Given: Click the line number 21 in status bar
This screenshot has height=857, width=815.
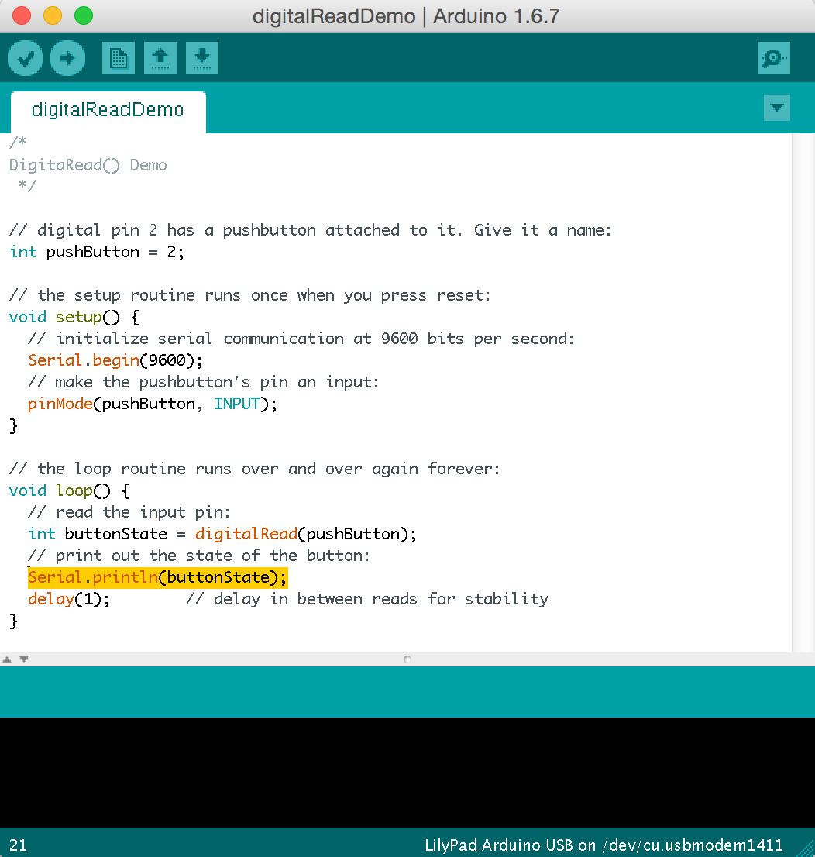Looking at the screenshot, I should tap(18, 845).
